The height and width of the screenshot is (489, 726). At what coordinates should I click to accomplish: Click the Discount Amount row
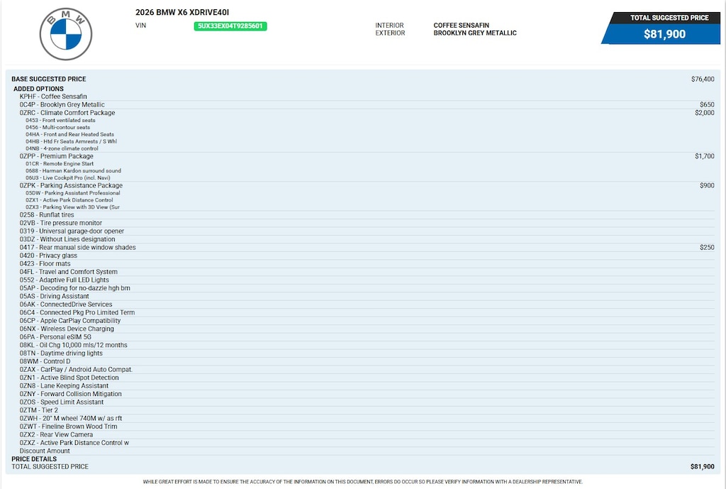click(x=367, y=451)
